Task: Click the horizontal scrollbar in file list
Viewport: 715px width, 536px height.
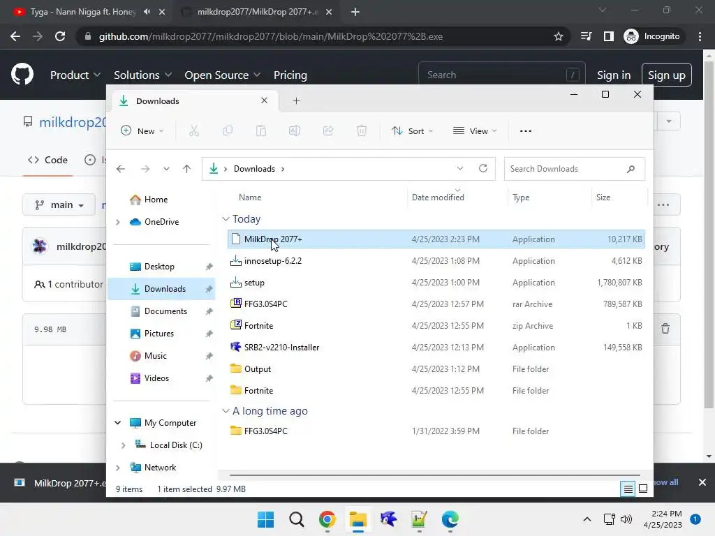Action: point(434,475)
